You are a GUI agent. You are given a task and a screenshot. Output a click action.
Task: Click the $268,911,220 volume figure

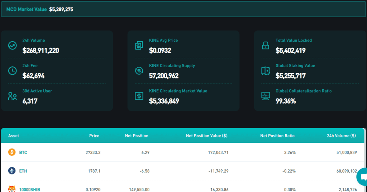tap(41, 50)
